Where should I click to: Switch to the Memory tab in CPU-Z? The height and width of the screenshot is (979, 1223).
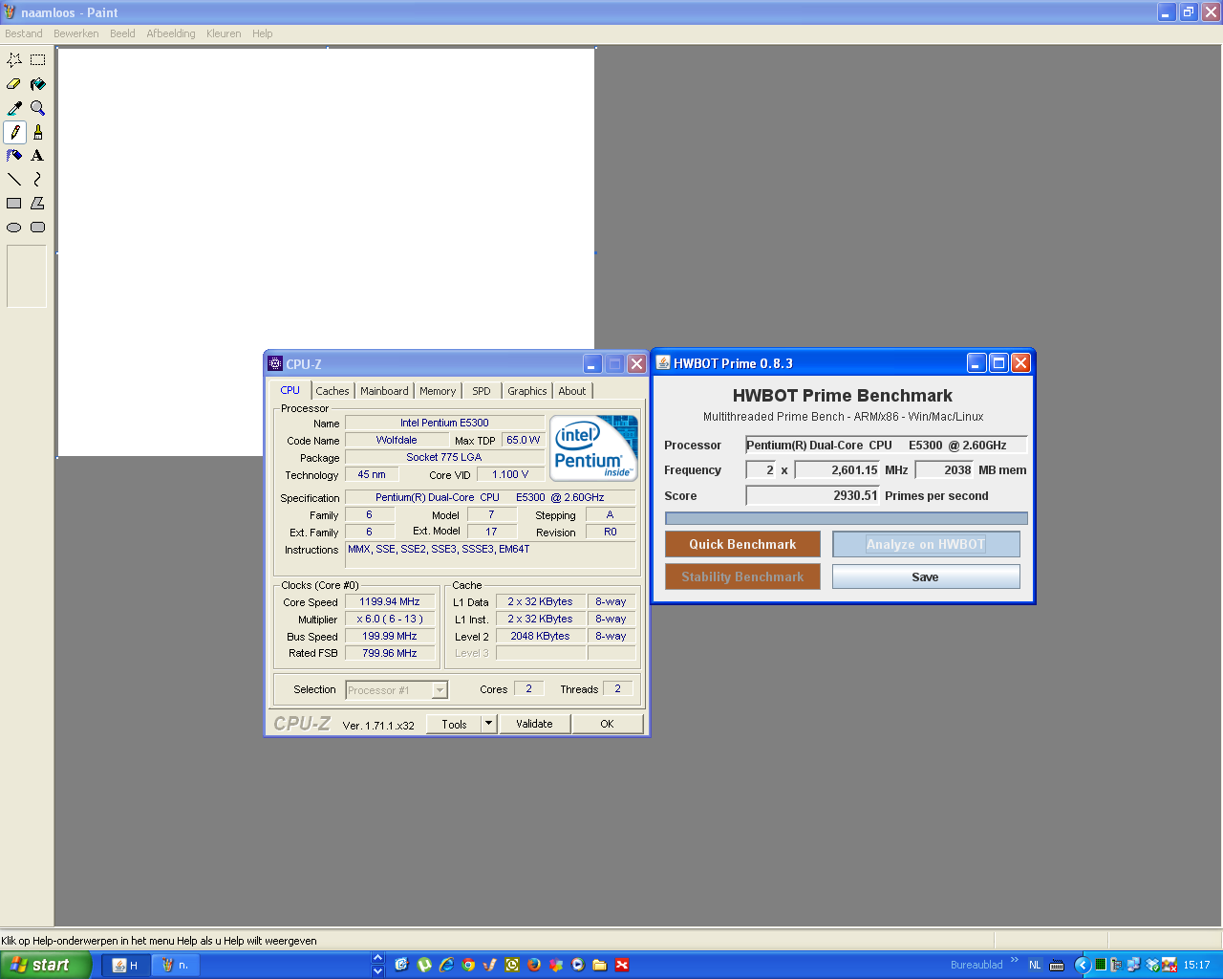[438, 391]
